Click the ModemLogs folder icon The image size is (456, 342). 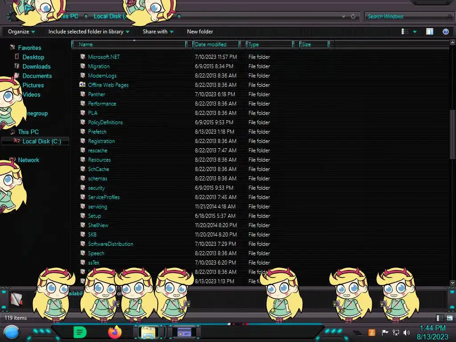(82, 75)
